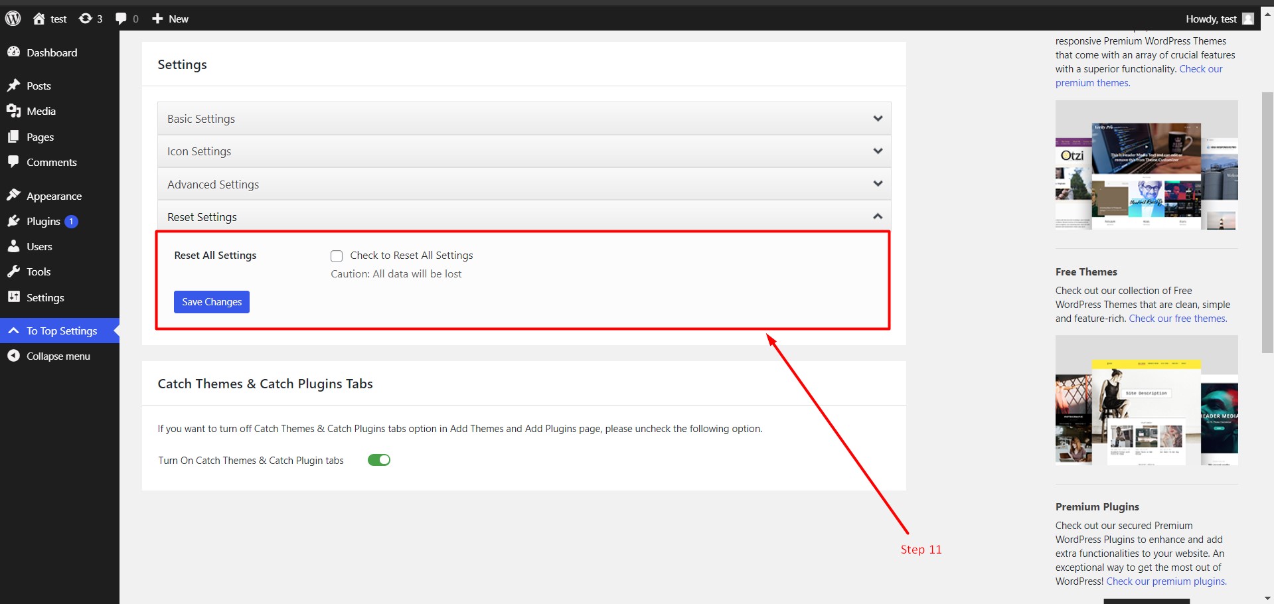Screen dimensions: 1274x604
Task: Click the Users person icon
Action: 13,246
